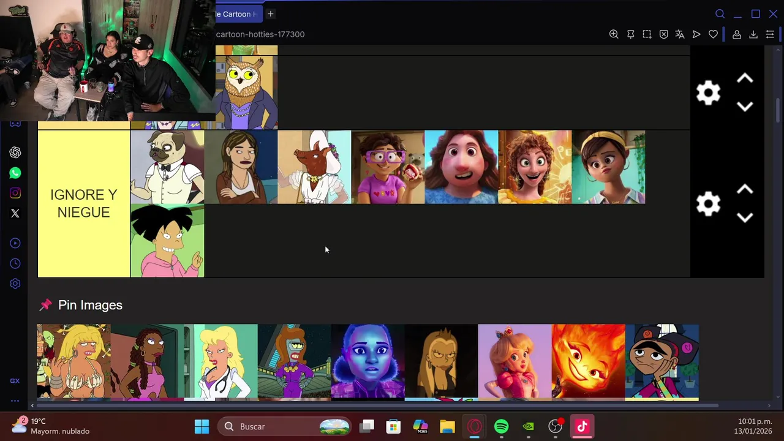Open the sidebar three-dots more menu

tap(15, 401)
